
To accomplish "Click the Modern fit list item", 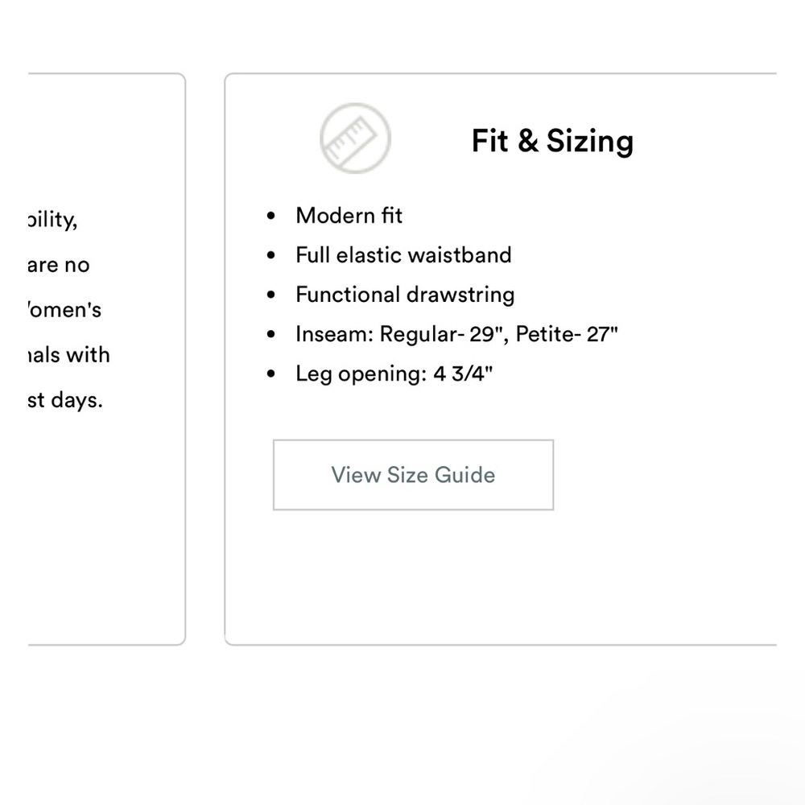I will (x=349, y=216).
